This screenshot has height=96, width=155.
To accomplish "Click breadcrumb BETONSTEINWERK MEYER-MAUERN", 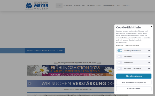I will (41, 51).
